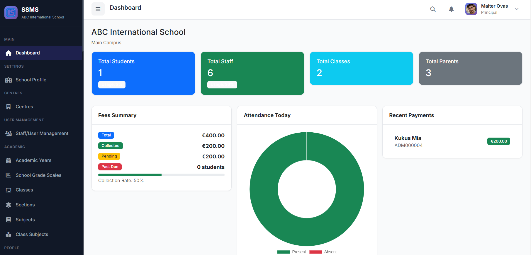This screenshot has height=255, width=531.
Task: Toggle the Absent legend in attendance chart
Action: click(x=323, y=252)
